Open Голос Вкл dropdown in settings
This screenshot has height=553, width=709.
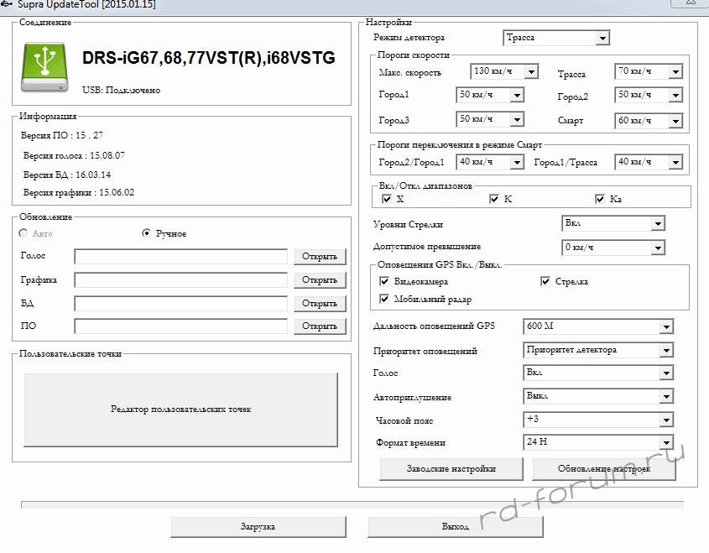click(x=597, y=373)
